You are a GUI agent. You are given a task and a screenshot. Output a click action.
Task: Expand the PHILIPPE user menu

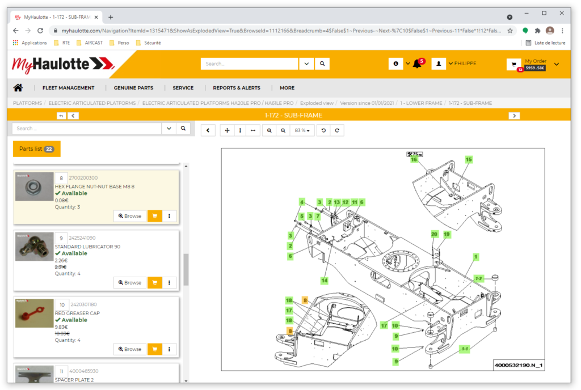tap(462, 63)
